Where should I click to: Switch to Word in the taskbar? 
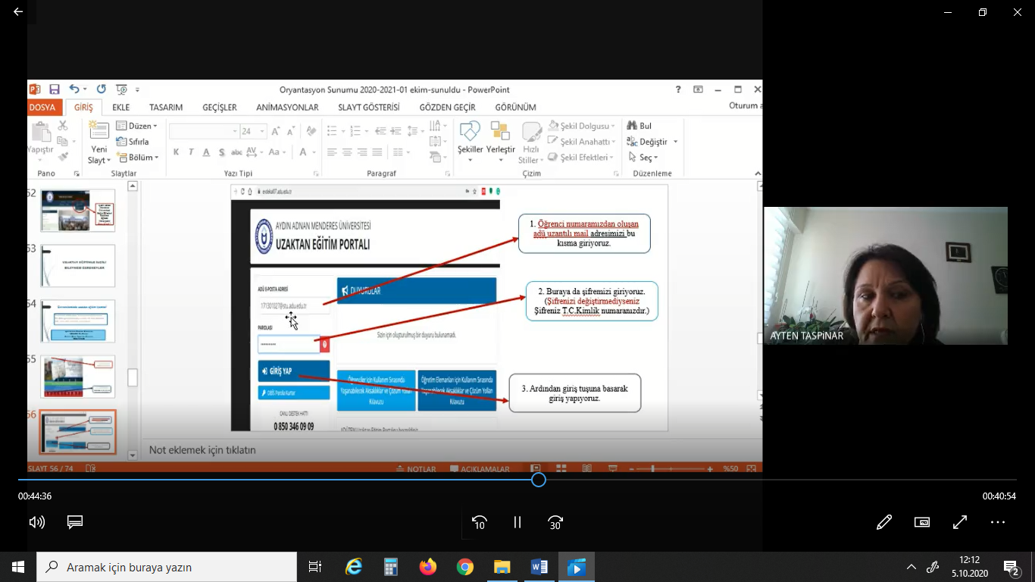point(539,567)
